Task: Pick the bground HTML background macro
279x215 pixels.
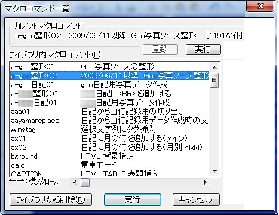Action: [109, 156]
